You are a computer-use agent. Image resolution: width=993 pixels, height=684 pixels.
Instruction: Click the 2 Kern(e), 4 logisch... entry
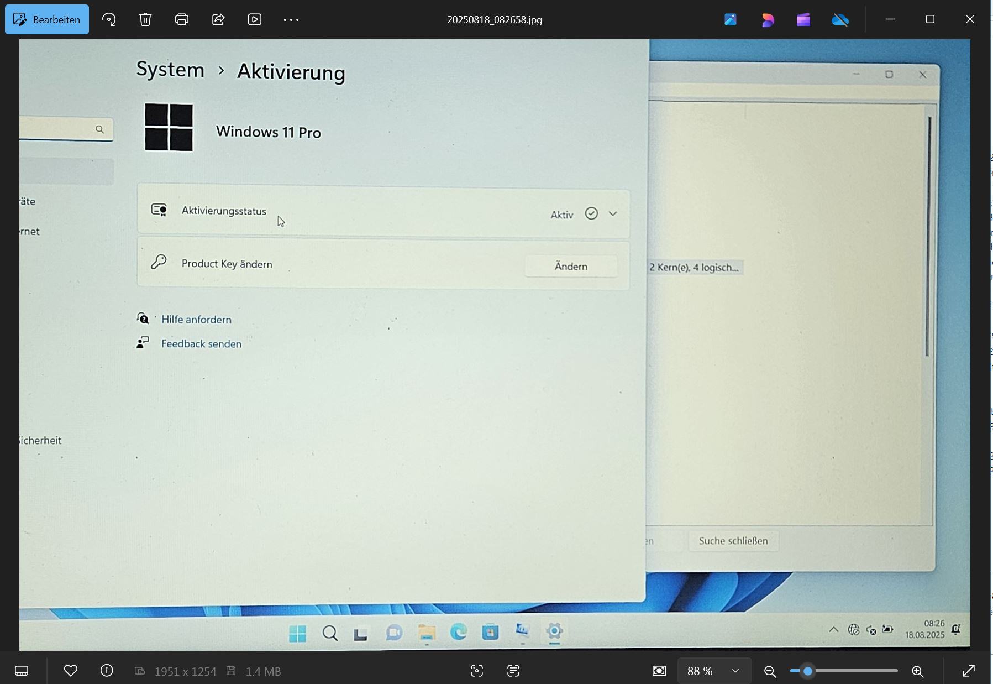(694, 268)
